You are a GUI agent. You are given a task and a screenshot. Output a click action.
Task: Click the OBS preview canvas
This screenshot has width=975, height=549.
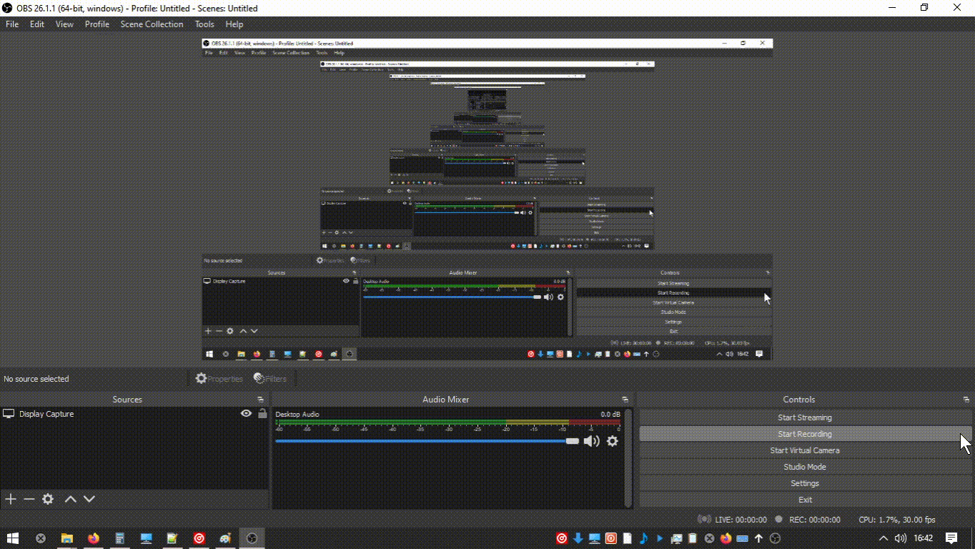487,199
